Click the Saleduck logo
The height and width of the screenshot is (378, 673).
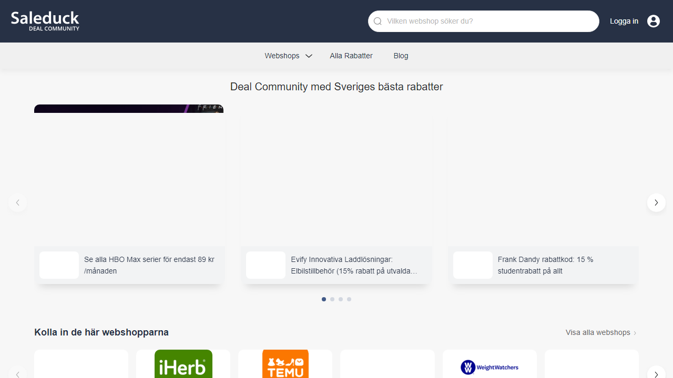tap(45, 21)
